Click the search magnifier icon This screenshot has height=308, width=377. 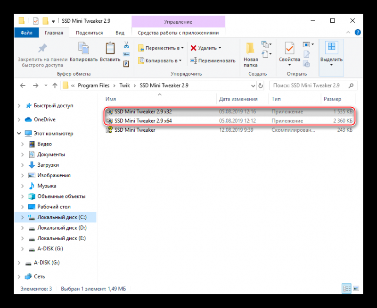click(x=351, y=86)
